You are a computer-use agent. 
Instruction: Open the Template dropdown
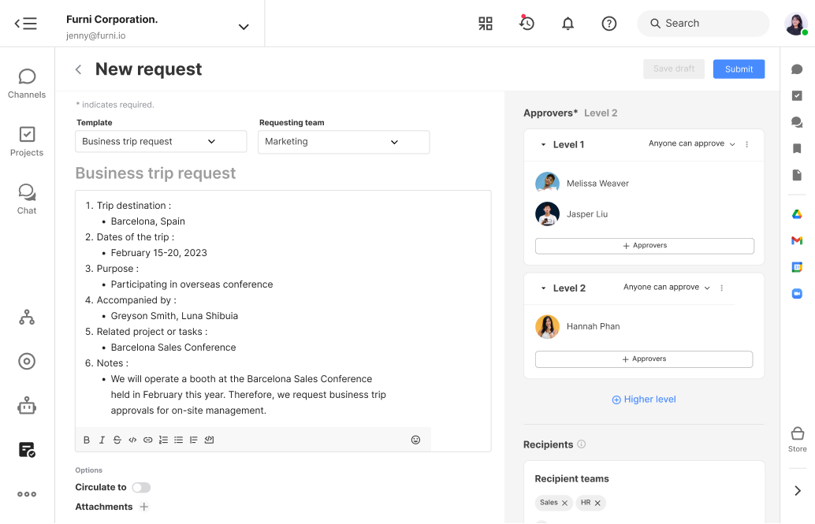click(161, 142)
